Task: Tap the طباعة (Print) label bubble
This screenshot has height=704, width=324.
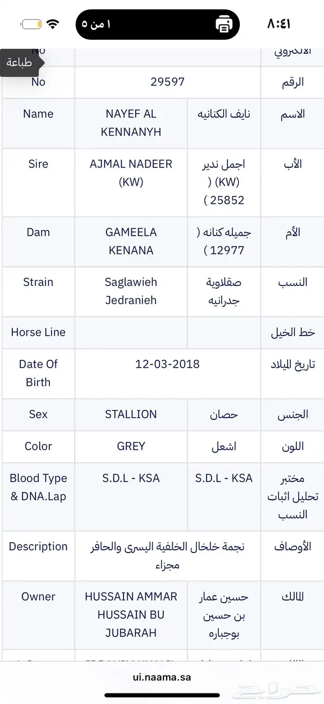Action: click(x=19, y=62)
